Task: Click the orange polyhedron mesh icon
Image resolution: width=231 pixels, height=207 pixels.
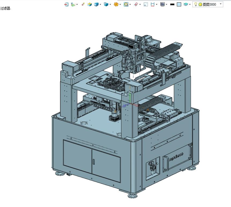Action: (116, 4)
